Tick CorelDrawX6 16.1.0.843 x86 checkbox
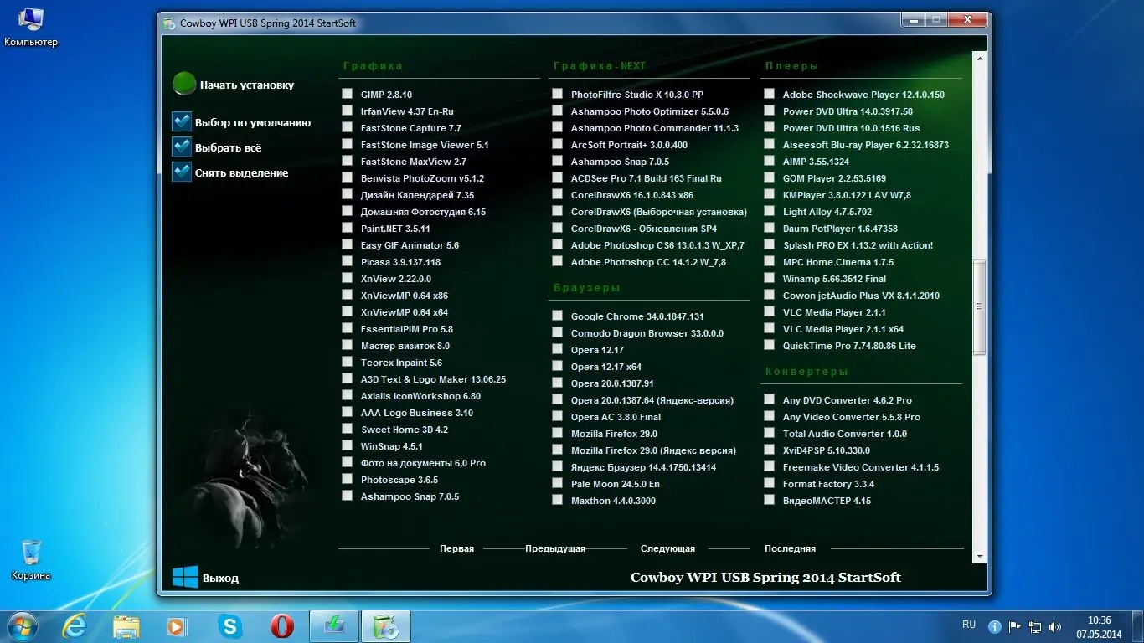The height and width of the screenshot is (643, 1144). [557, 194]
